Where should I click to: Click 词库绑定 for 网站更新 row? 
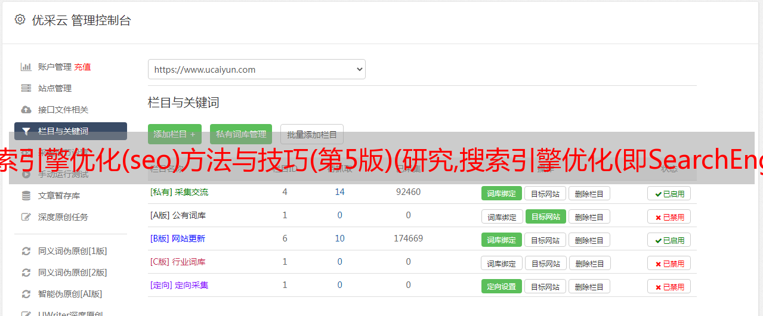502,240
